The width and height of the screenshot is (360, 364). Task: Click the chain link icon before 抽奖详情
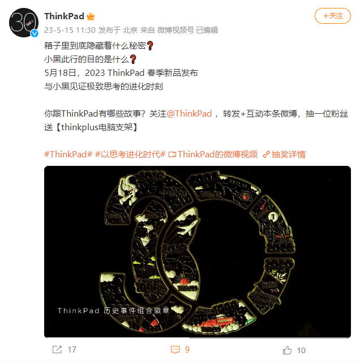pos(266,155)
